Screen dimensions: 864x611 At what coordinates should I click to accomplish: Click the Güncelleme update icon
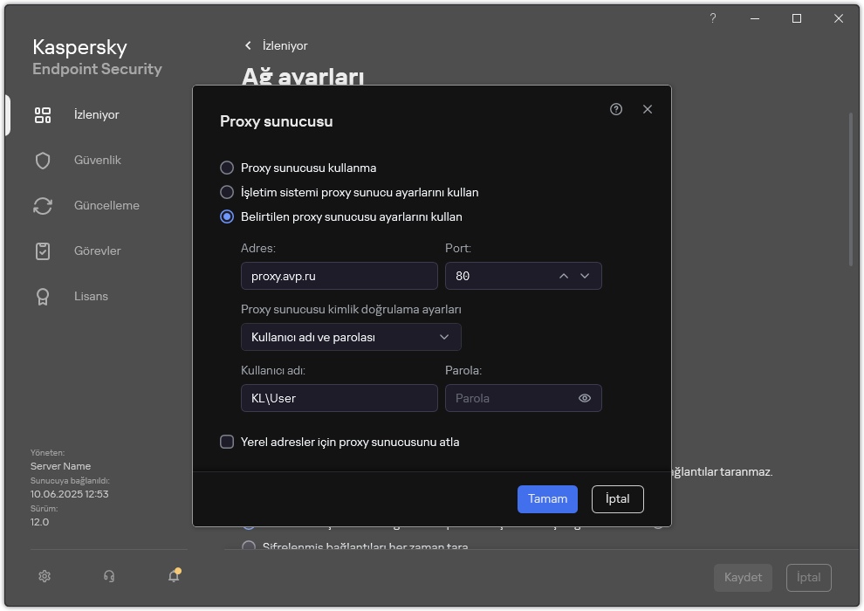pos(43,205)
